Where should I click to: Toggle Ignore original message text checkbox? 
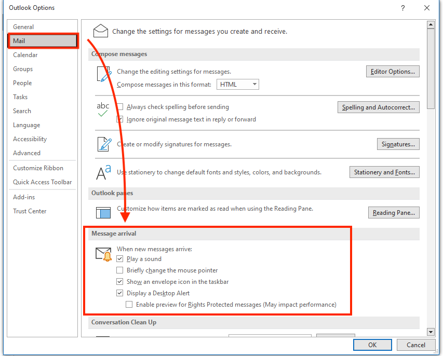120,119
